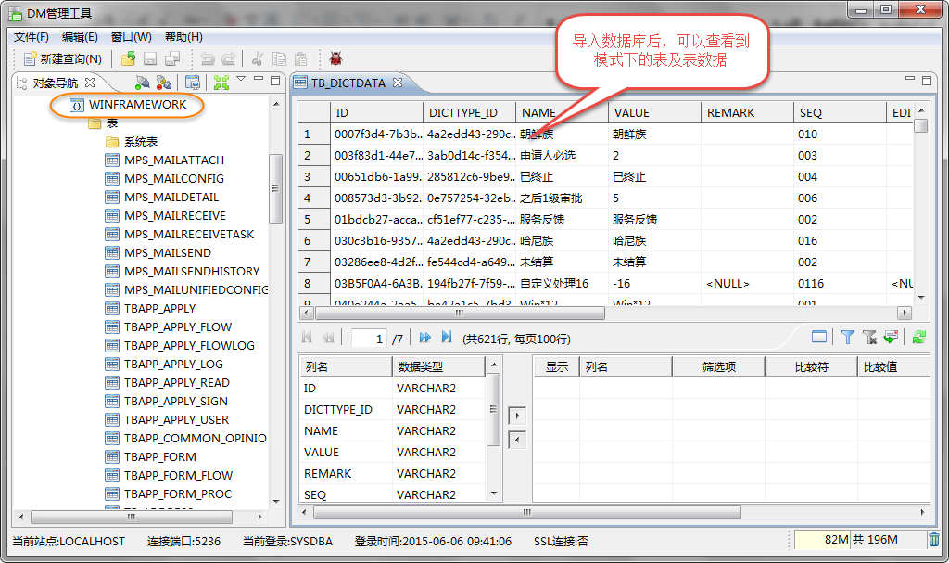The width and height of the screenshot is (949, 563).
Task: Open the 编辑(E) menu
Action: [80, 37]
